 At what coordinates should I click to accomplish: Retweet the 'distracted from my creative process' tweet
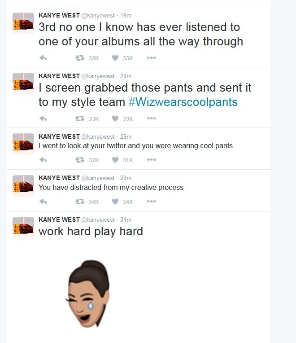click(80, 202)
